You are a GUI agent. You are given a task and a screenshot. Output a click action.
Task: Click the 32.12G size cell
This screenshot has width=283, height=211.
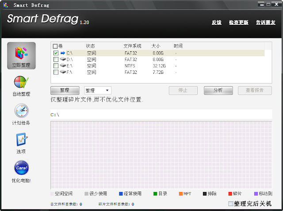click(x=159, y=66)
